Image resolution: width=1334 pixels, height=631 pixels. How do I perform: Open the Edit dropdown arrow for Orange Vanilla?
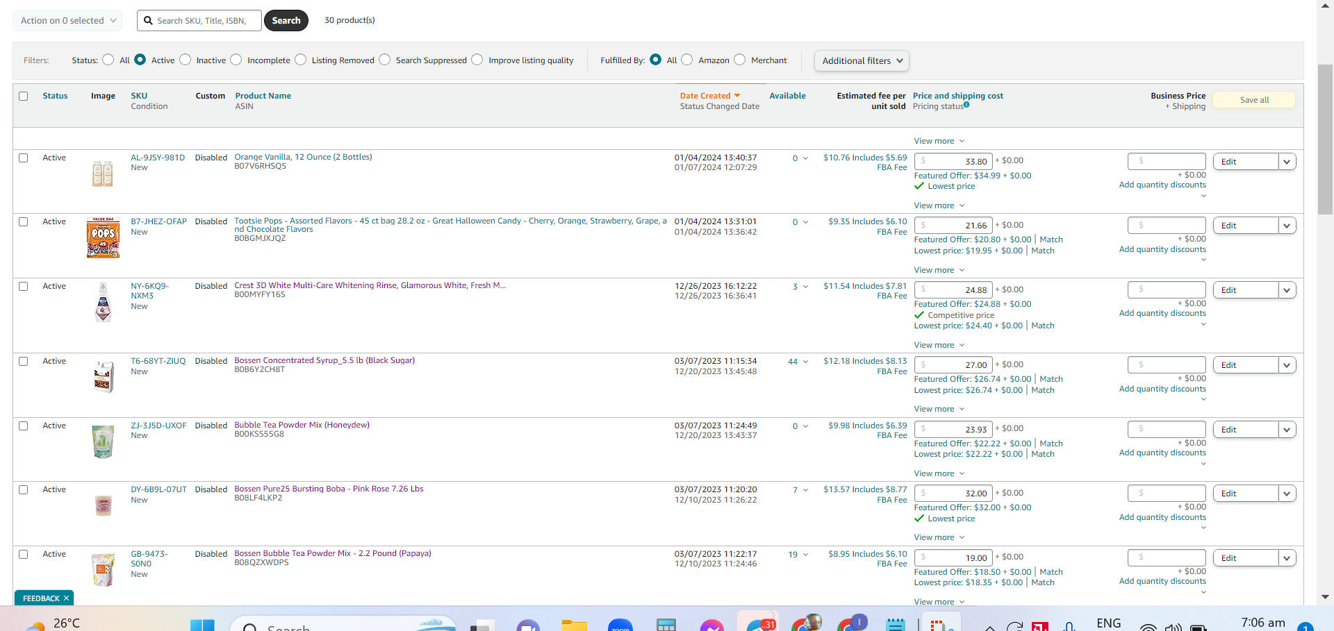[x=1287, y=162]
